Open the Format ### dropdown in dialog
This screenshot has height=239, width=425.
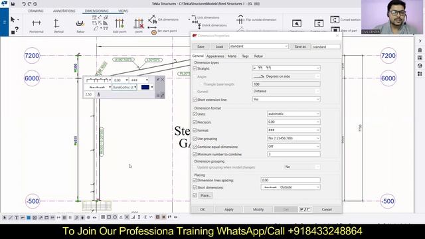[294, 130]
